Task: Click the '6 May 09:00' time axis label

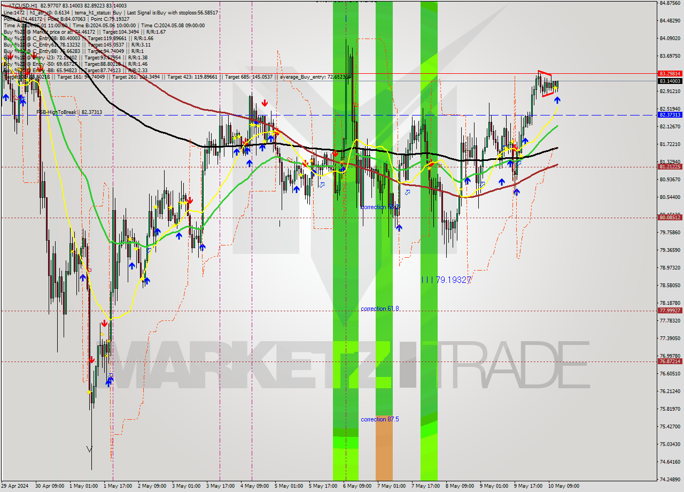Action: coord(358,486)
